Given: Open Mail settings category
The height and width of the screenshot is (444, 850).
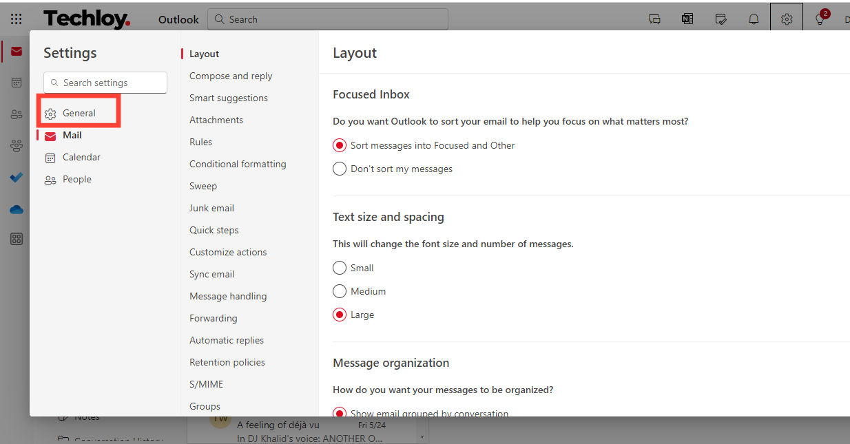Looking at the screenshot, I should [x=72, y=135].
